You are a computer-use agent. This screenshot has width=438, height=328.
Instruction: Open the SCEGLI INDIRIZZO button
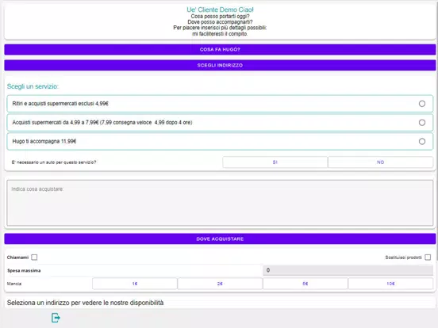tap(220, 65)
